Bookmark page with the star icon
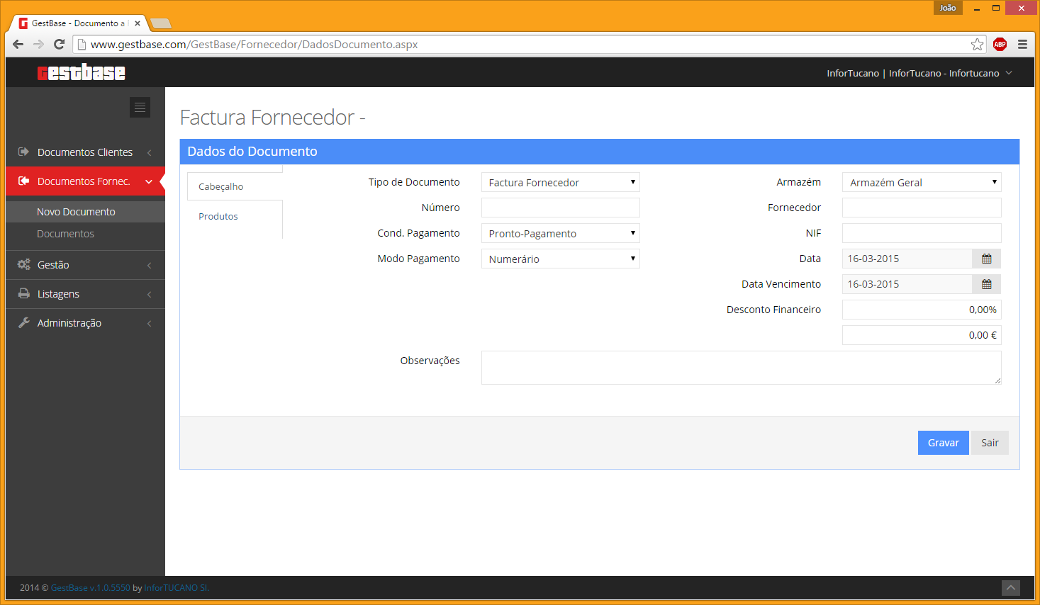The height and width of the screenshot is (605, 1040). (977, 44)
